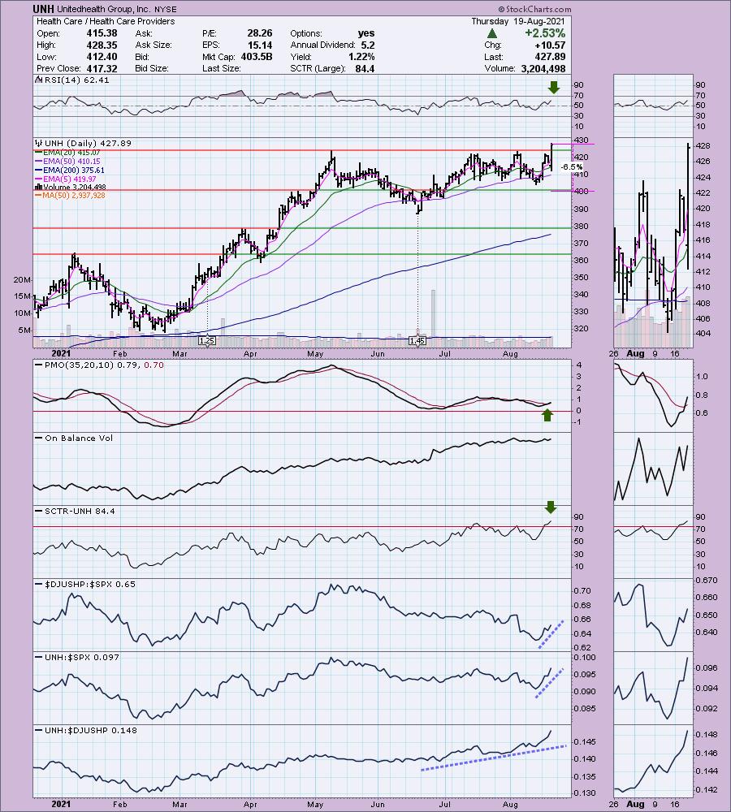Click the -6.5% stop level label
This screenshot has height=812, width=731.
pyautogui.click(x=572, y=166)
